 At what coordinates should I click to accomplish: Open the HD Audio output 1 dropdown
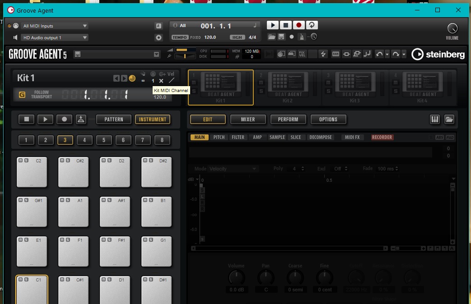55,37
